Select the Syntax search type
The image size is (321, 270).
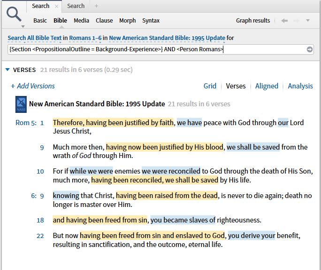pos(151,21)
